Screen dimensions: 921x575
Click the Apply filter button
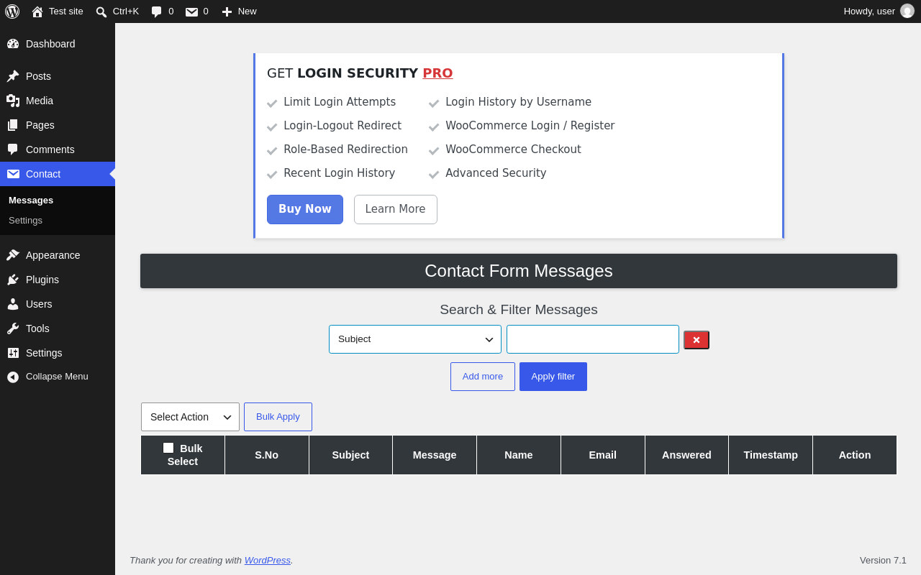point(553,377)
